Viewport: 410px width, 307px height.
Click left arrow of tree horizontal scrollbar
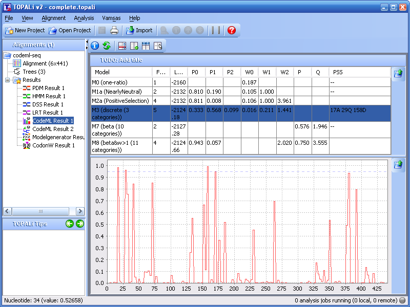pos(7,211)
